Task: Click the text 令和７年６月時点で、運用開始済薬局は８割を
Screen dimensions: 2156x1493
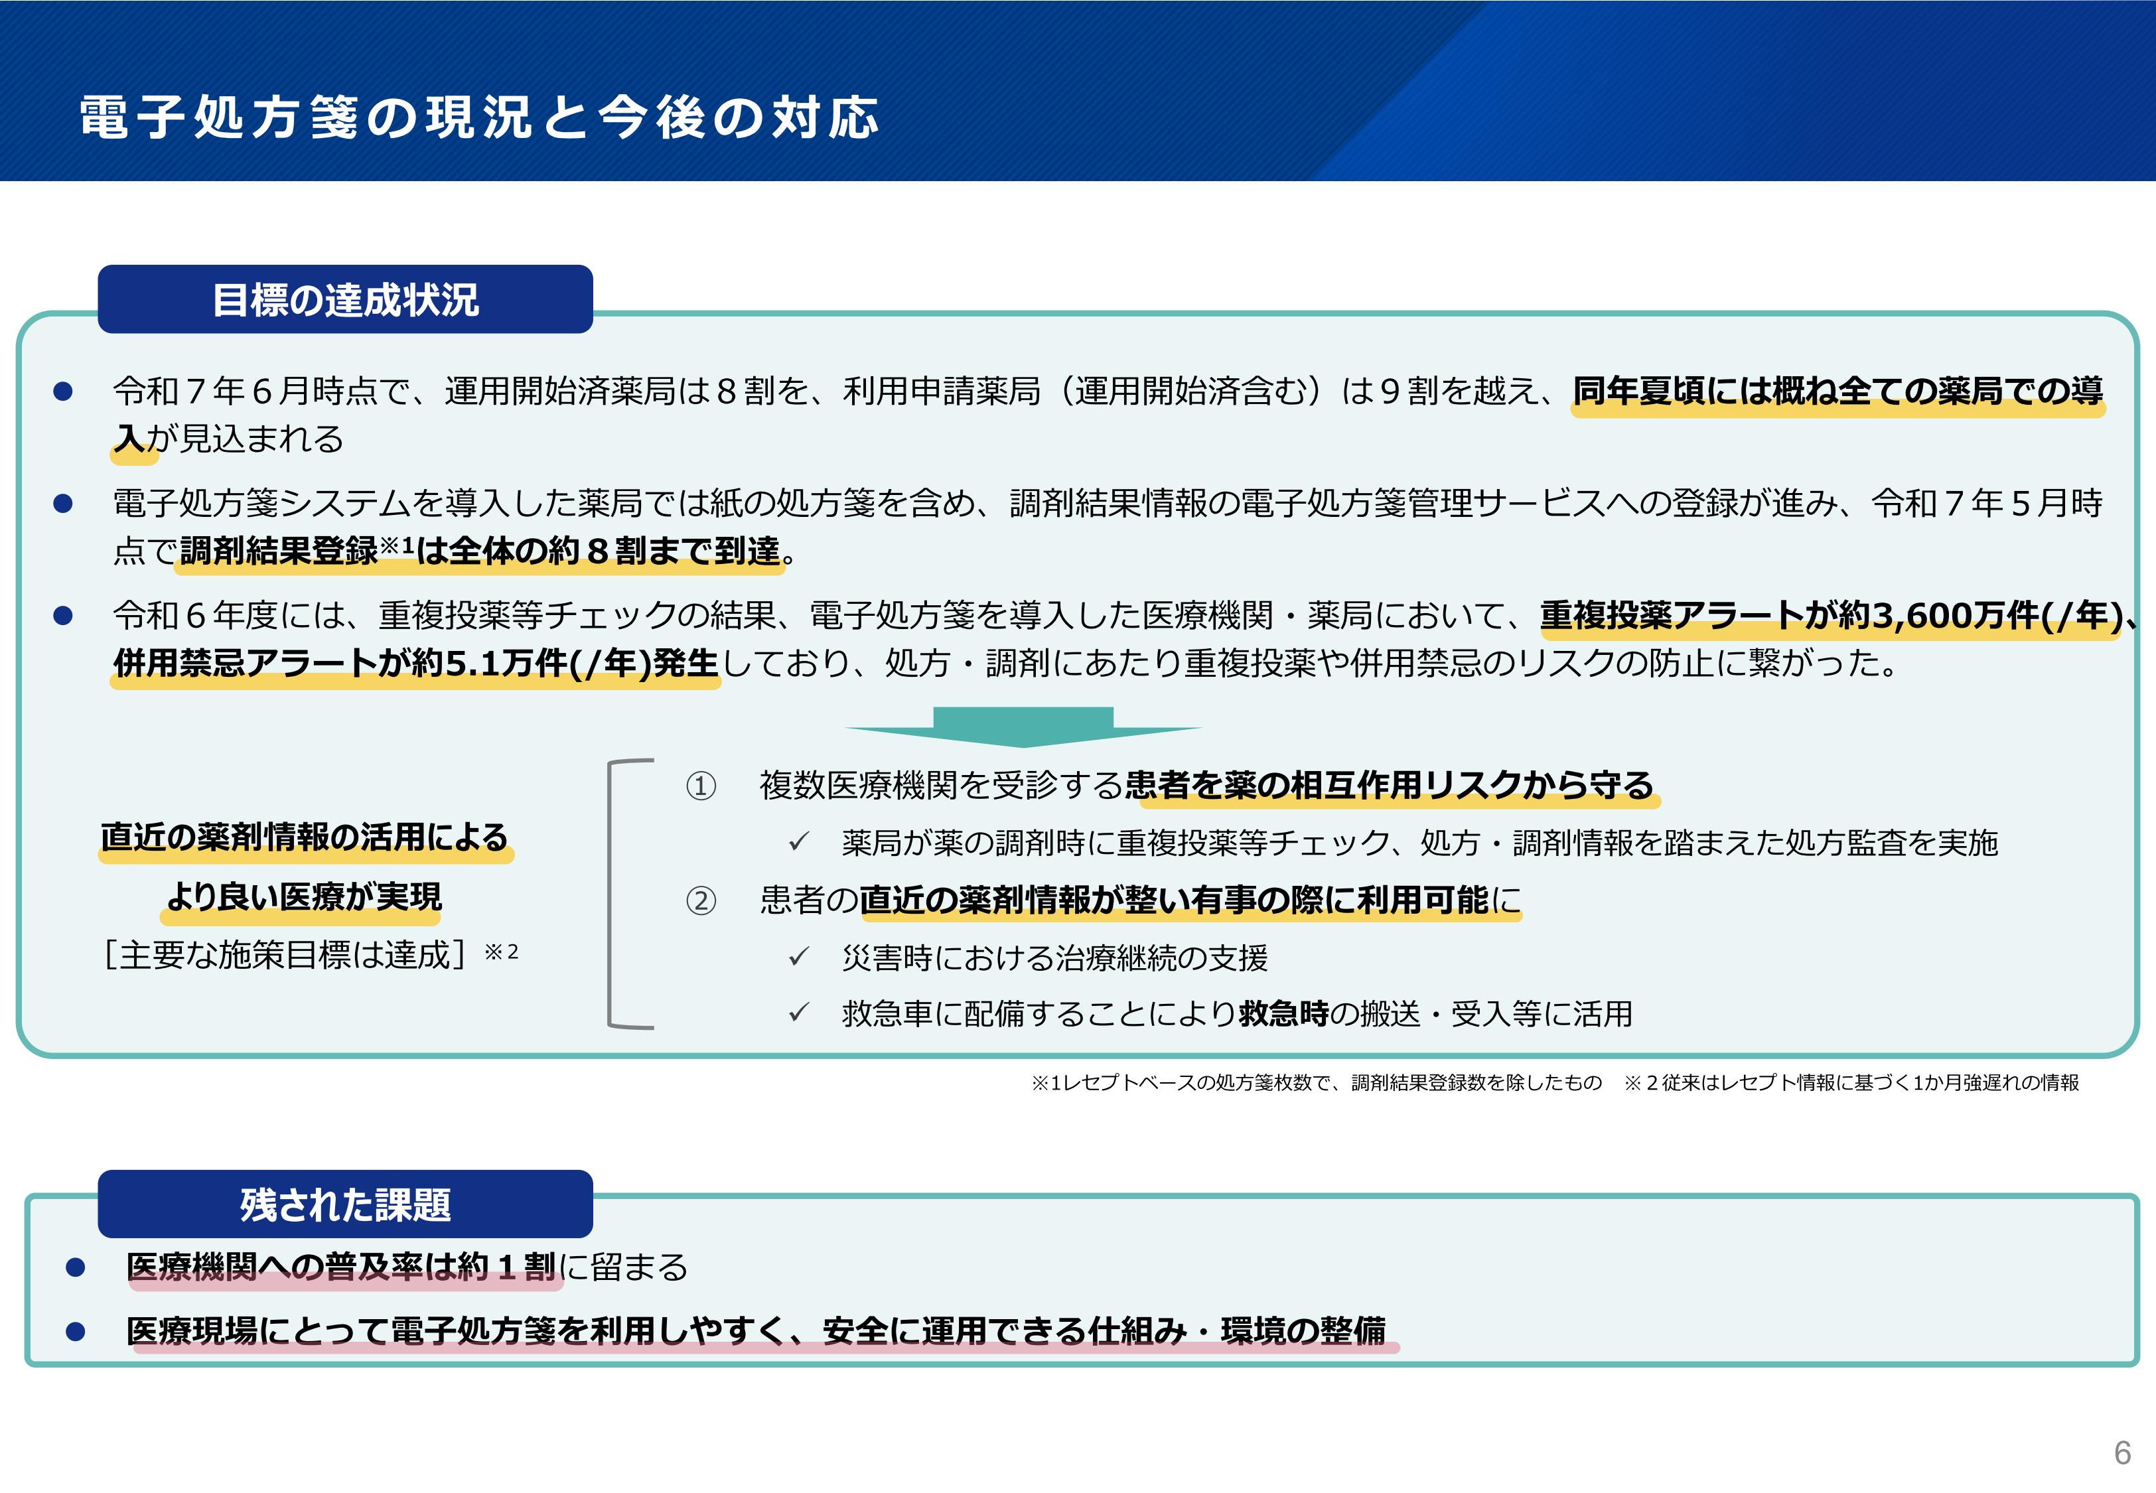Action: click(461, 391)
